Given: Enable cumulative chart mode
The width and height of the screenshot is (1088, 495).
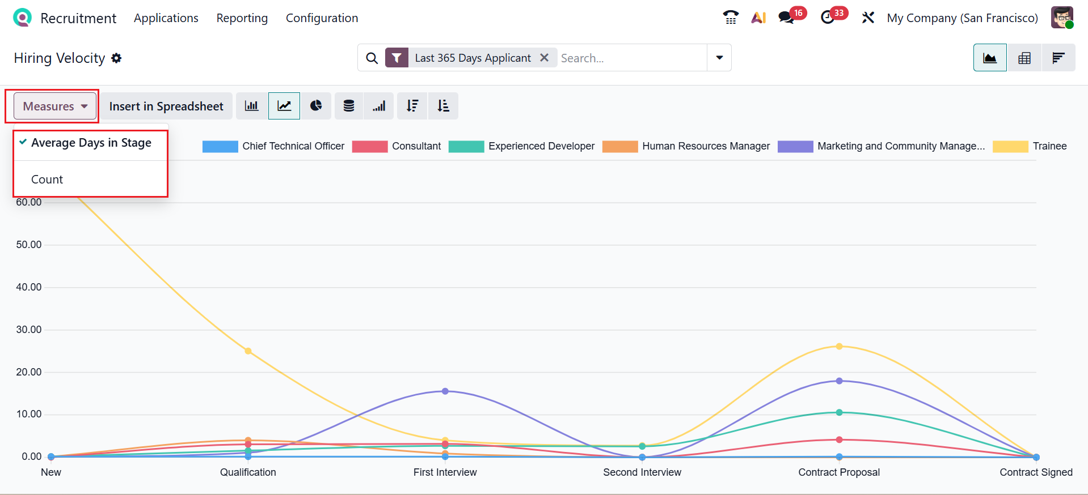Looking at the screenshot, I should (379, 106).
